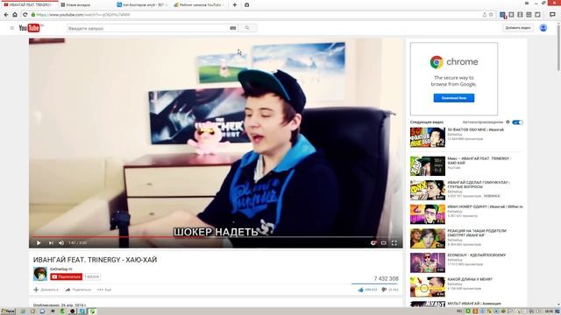The image size is (561, 315).
Task: Open the YouTube hamburger guide menu
Action: pyautogui.click(x=11, y=28)
